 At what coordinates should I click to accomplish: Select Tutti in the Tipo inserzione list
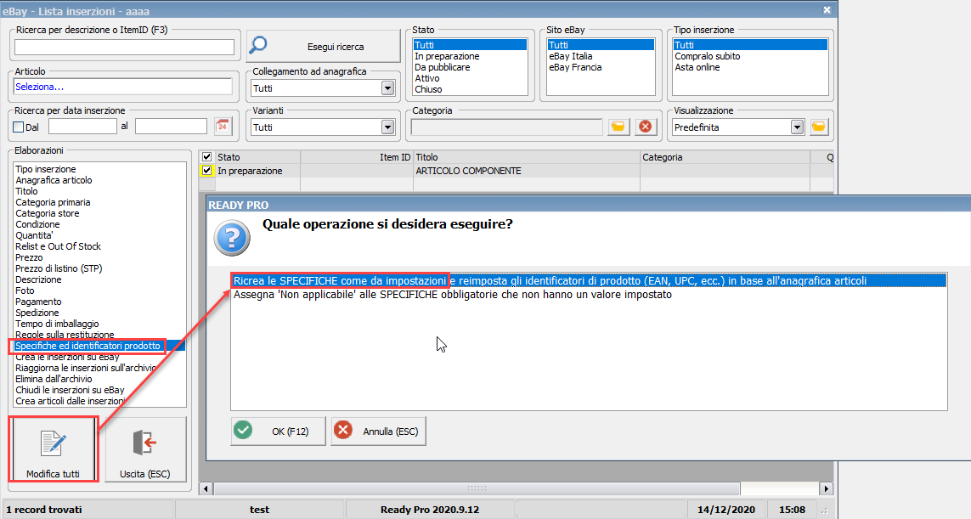[750, 44]
